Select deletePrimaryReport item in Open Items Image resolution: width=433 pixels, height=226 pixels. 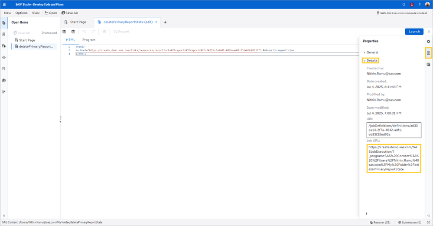tap(34, 46)
